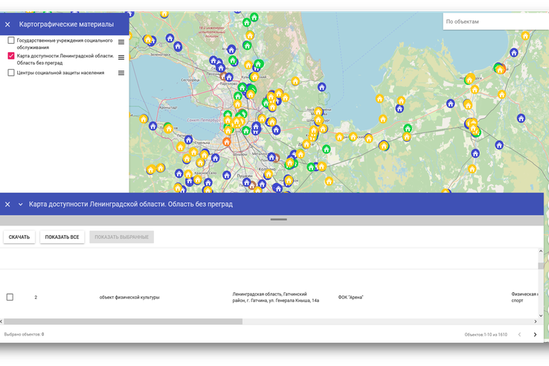
Task: Click the Гатчина address cell
Action: click(x=275, y=298)
